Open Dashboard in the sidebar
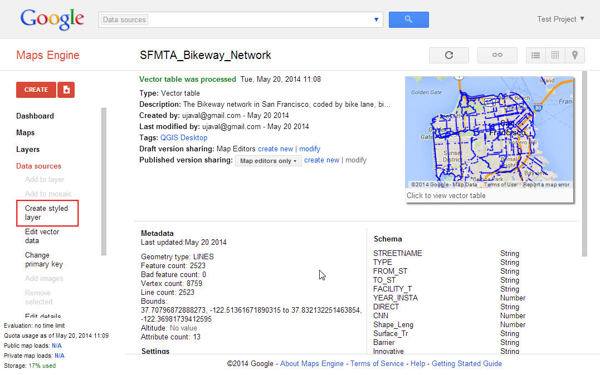The image size is (600, 375). tap(35, 116)
